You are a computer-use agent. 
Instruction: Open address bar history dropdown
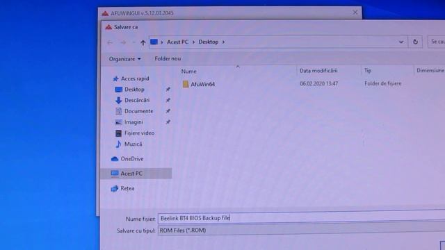(x=401, y=42)
